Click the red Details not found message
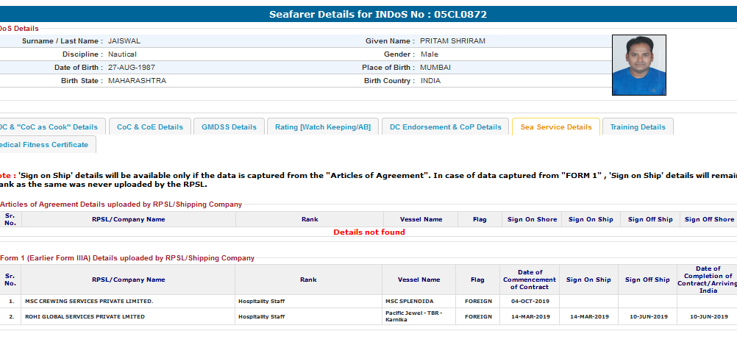This screenshot has height=345, width=737. [x=368, y=232]
